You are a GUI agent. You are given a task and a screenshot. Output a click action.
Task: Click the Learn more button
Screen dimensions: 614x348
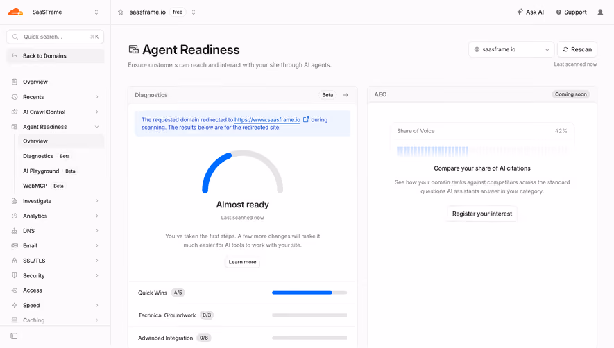(242, 262)
